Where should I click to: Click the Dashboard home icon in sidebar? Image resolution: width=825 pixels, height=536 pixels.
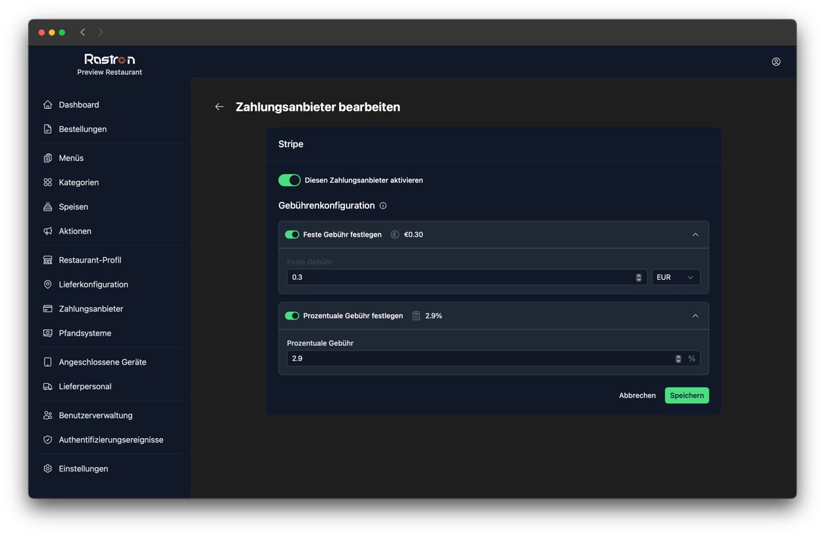coord(48,105)
